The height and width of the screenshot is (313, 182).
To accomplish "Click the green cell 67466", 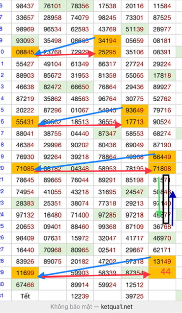I will tap(25, 285).
